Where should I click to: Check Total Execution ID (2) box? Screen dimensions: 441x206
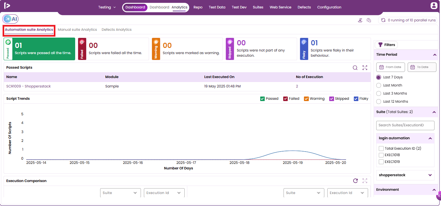381,148
